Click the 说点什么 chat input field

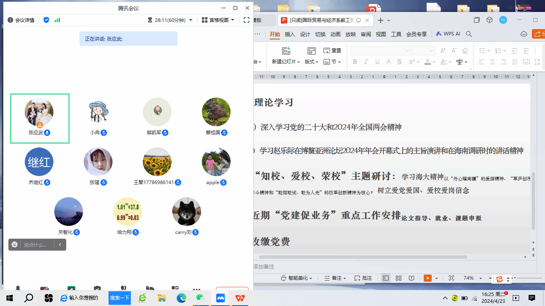click(36, 245)
